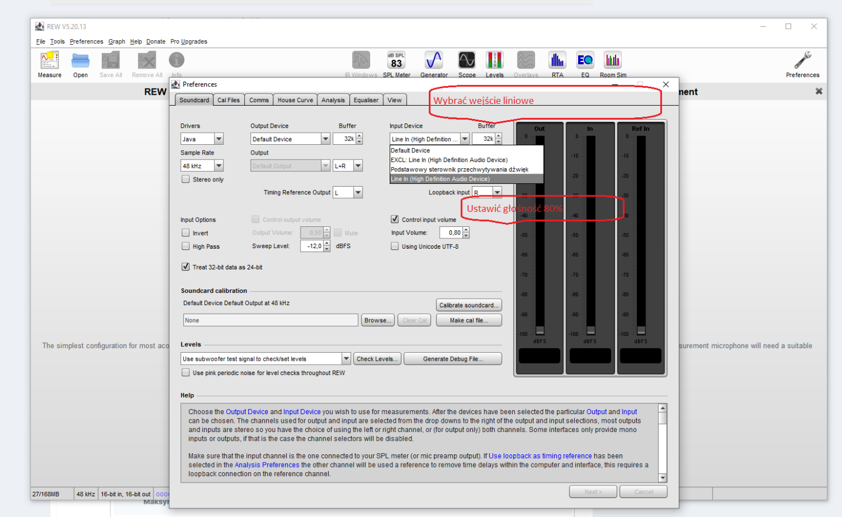The height and width of the screenshot is (517, 842).
Task: Close the Preferences dialog
Action: 666,84
